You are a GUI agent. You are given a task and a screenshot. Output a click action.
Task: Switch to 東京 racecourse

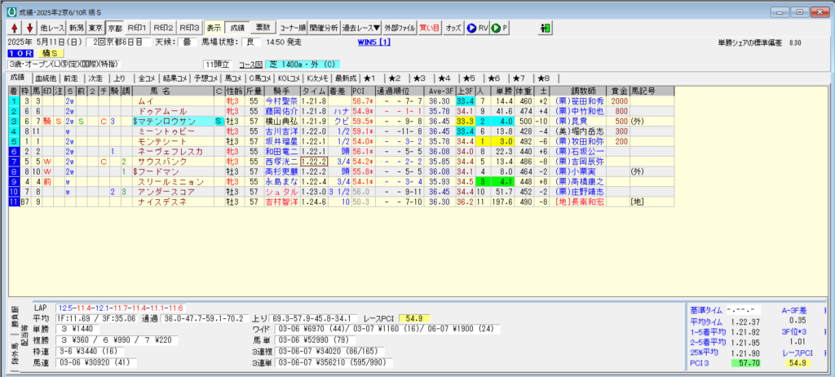pyautogui.click(x=95, y=28)
